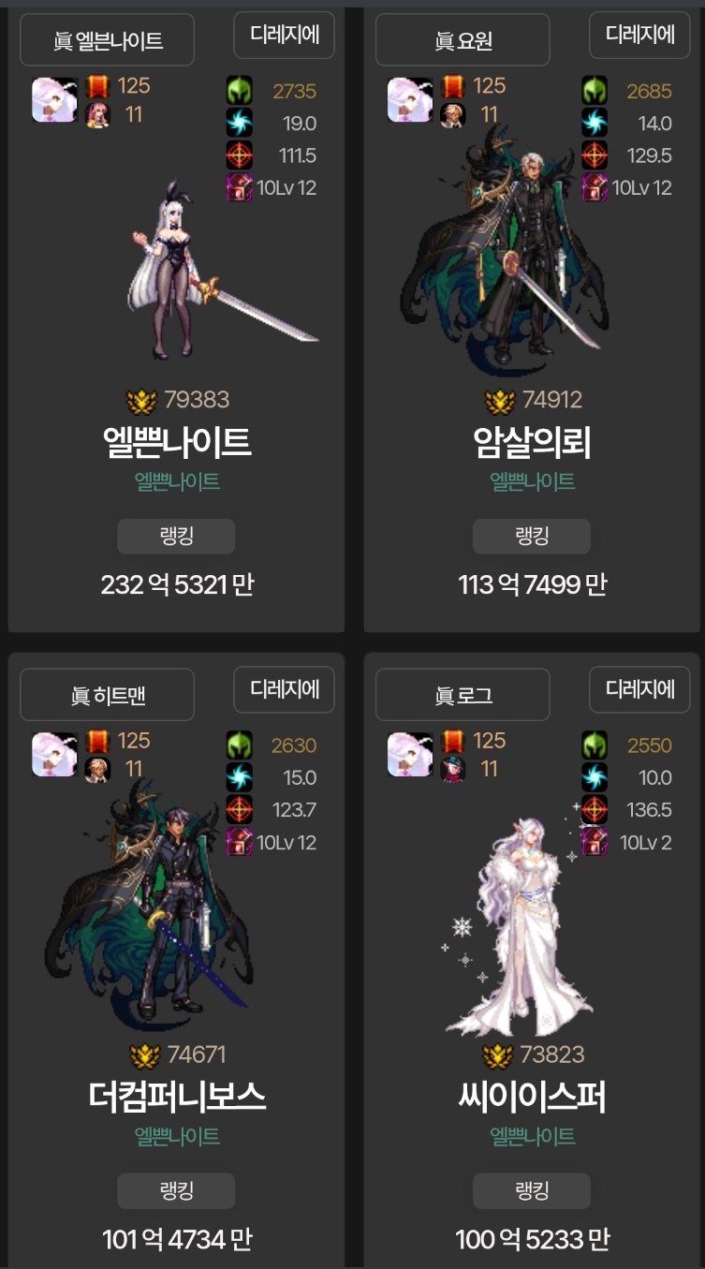
Task: Click the 眞 요원 class button
Action: pyautogui.click(x=463, y=40)
